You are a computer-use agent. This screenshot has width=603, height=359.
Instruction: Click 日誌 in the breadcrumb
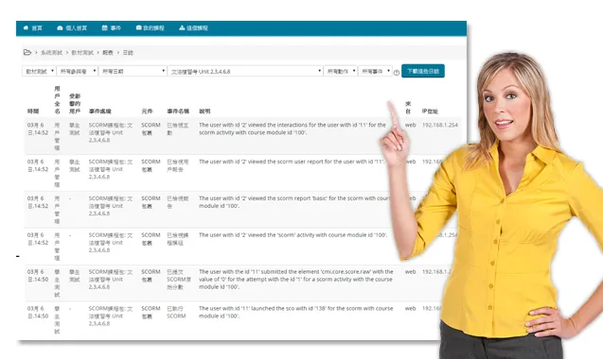(x=128, y=53)
